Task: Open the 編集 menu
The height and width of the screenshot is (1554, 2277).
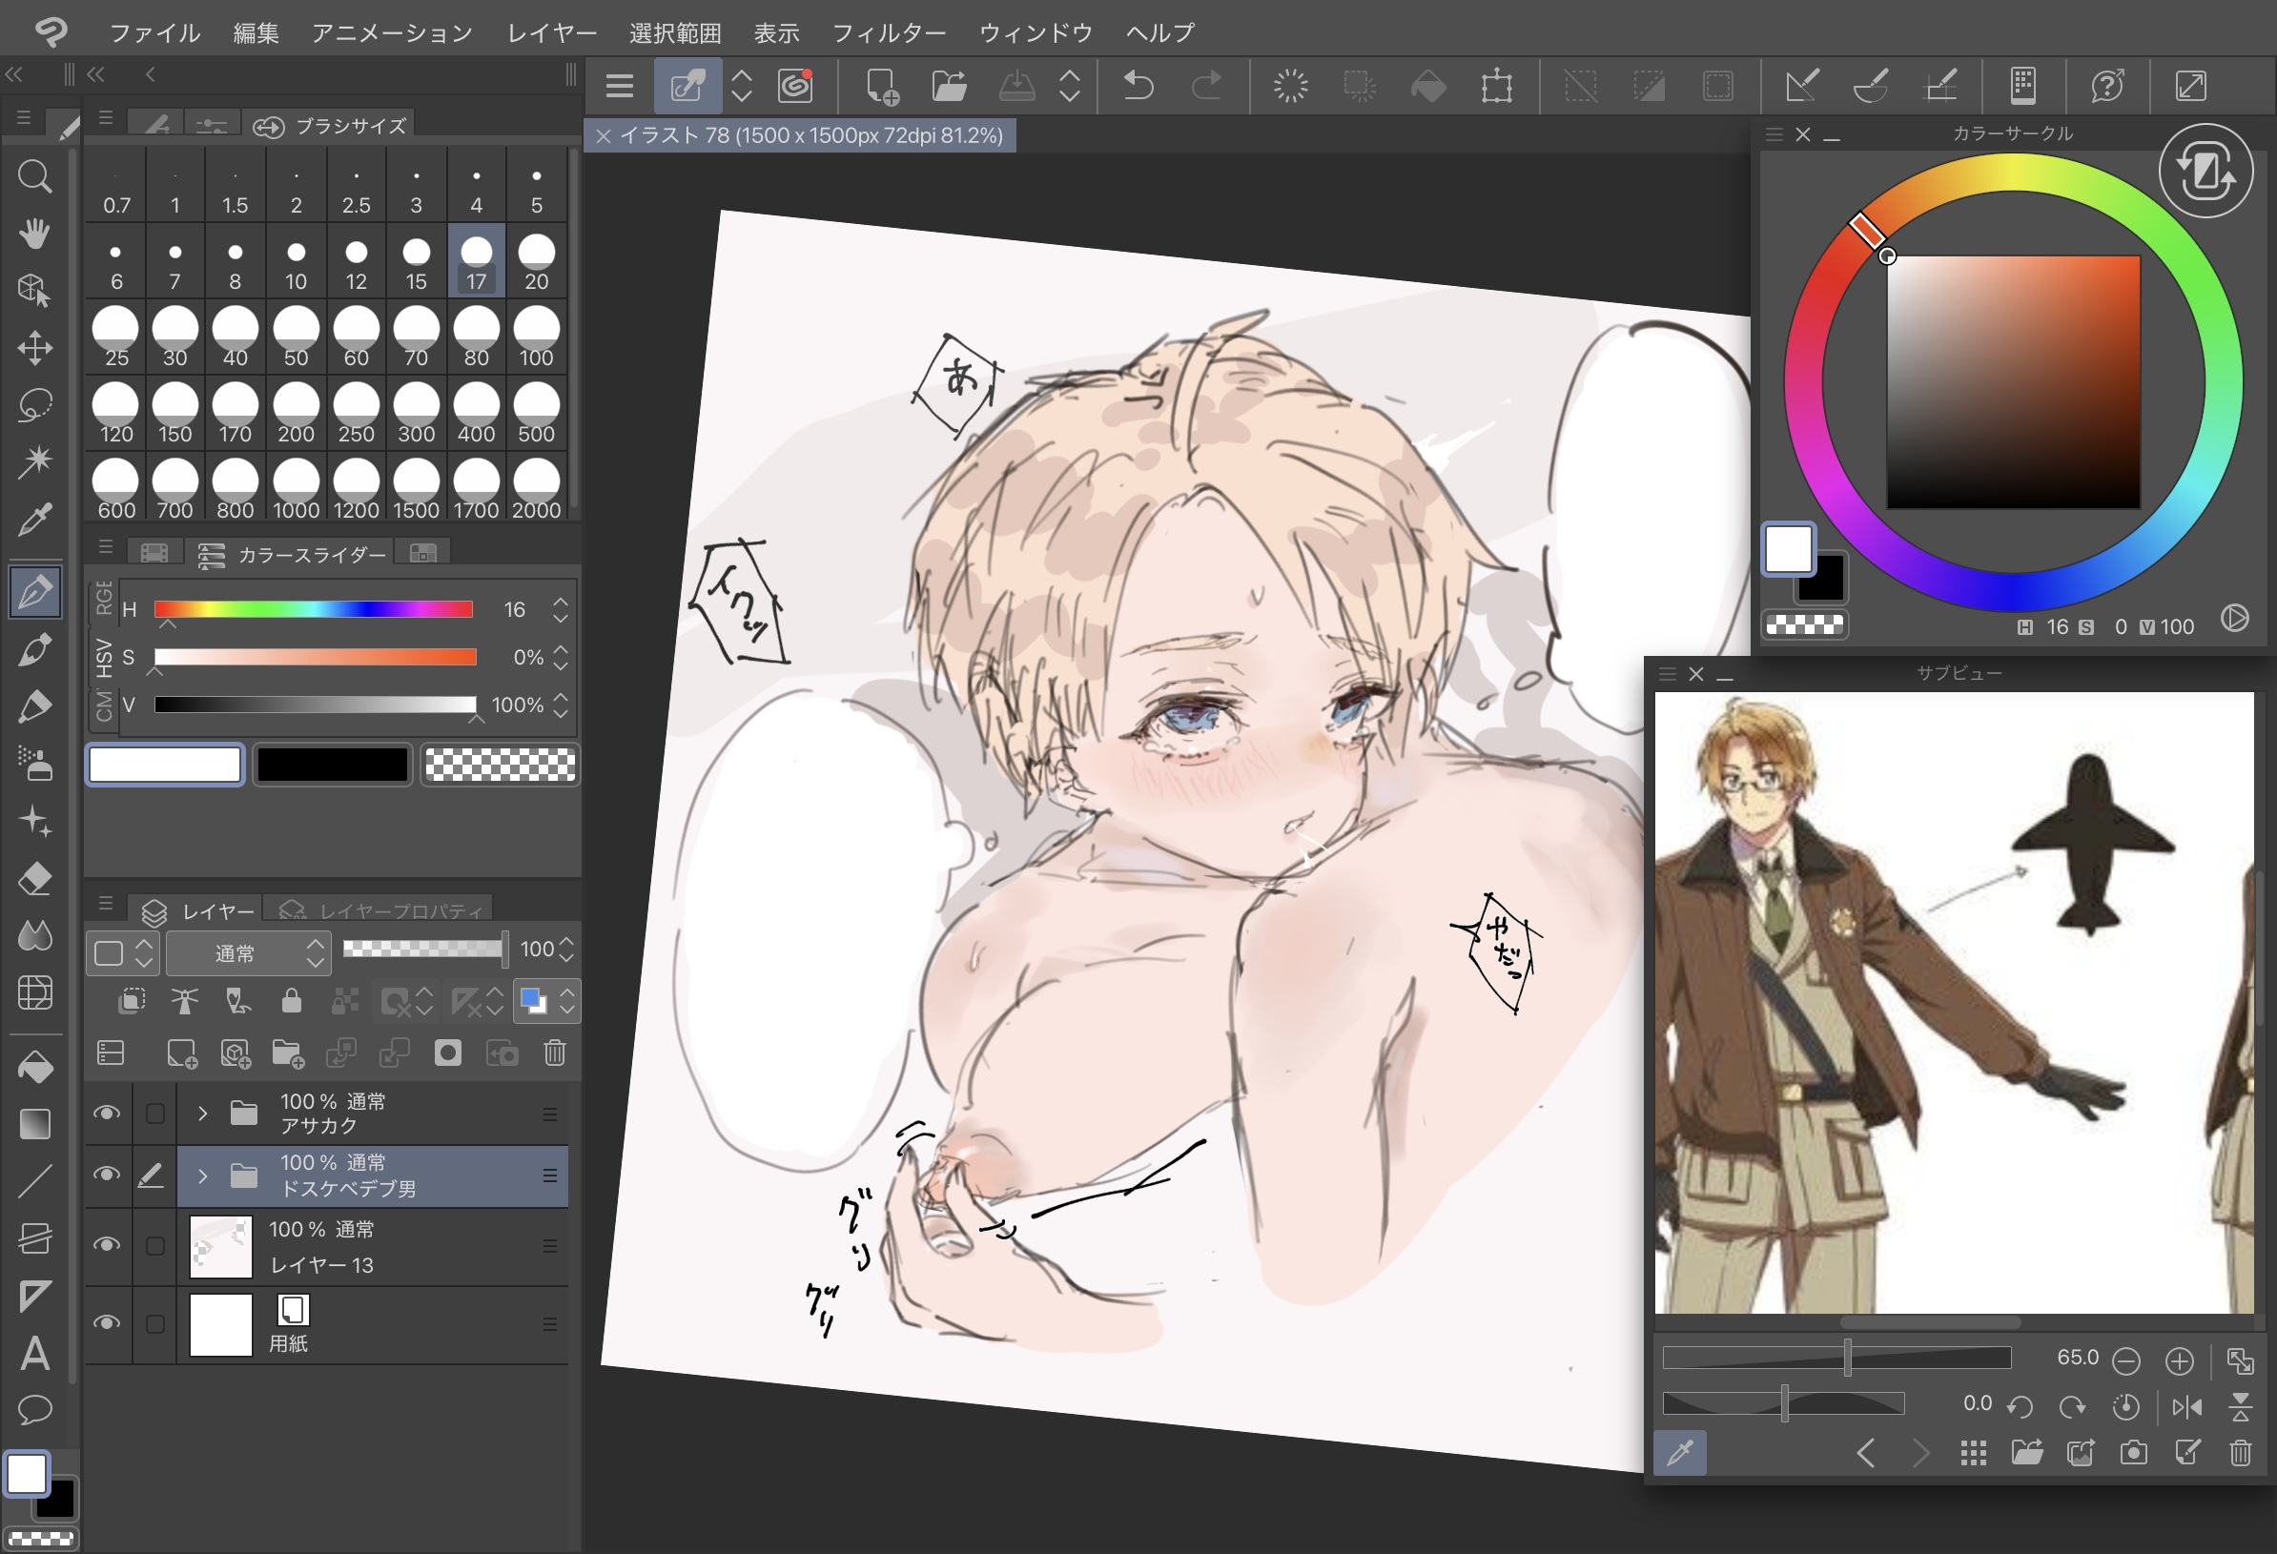Action: 256,33
